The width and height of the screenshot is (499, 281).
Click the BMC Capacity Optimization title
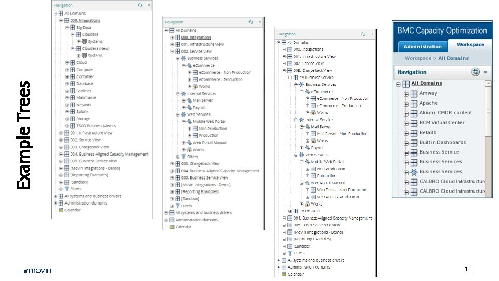pos(442,31)
